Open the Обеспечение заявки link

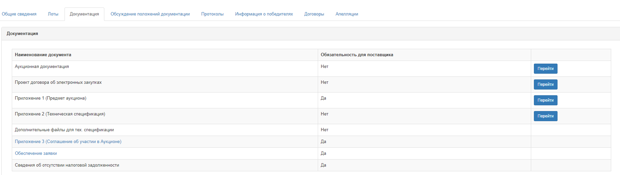pos(36,153)
